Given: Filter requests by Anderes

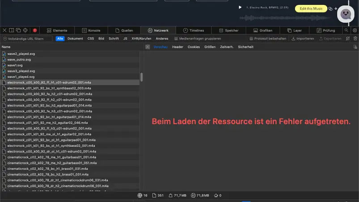Looking at the screenshot, I should pos(162,39).
